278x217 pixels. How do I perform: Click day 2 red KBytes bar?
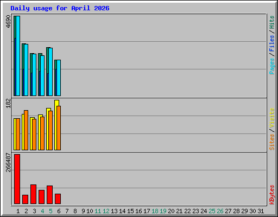[26, 199]
